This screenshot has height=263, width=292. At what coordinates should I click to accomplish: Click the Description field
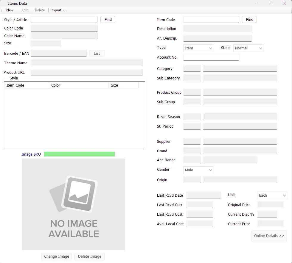pos(217,29)
